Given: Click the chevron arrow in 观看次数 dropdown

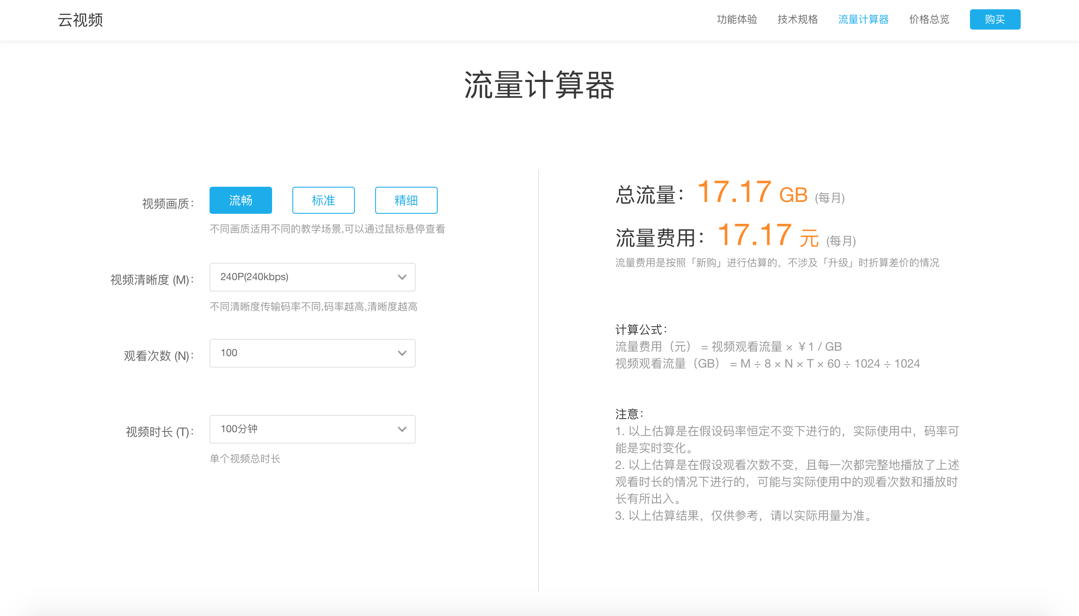Looking at the screenshot, I should pyautogui.click(x=402, y=353).
